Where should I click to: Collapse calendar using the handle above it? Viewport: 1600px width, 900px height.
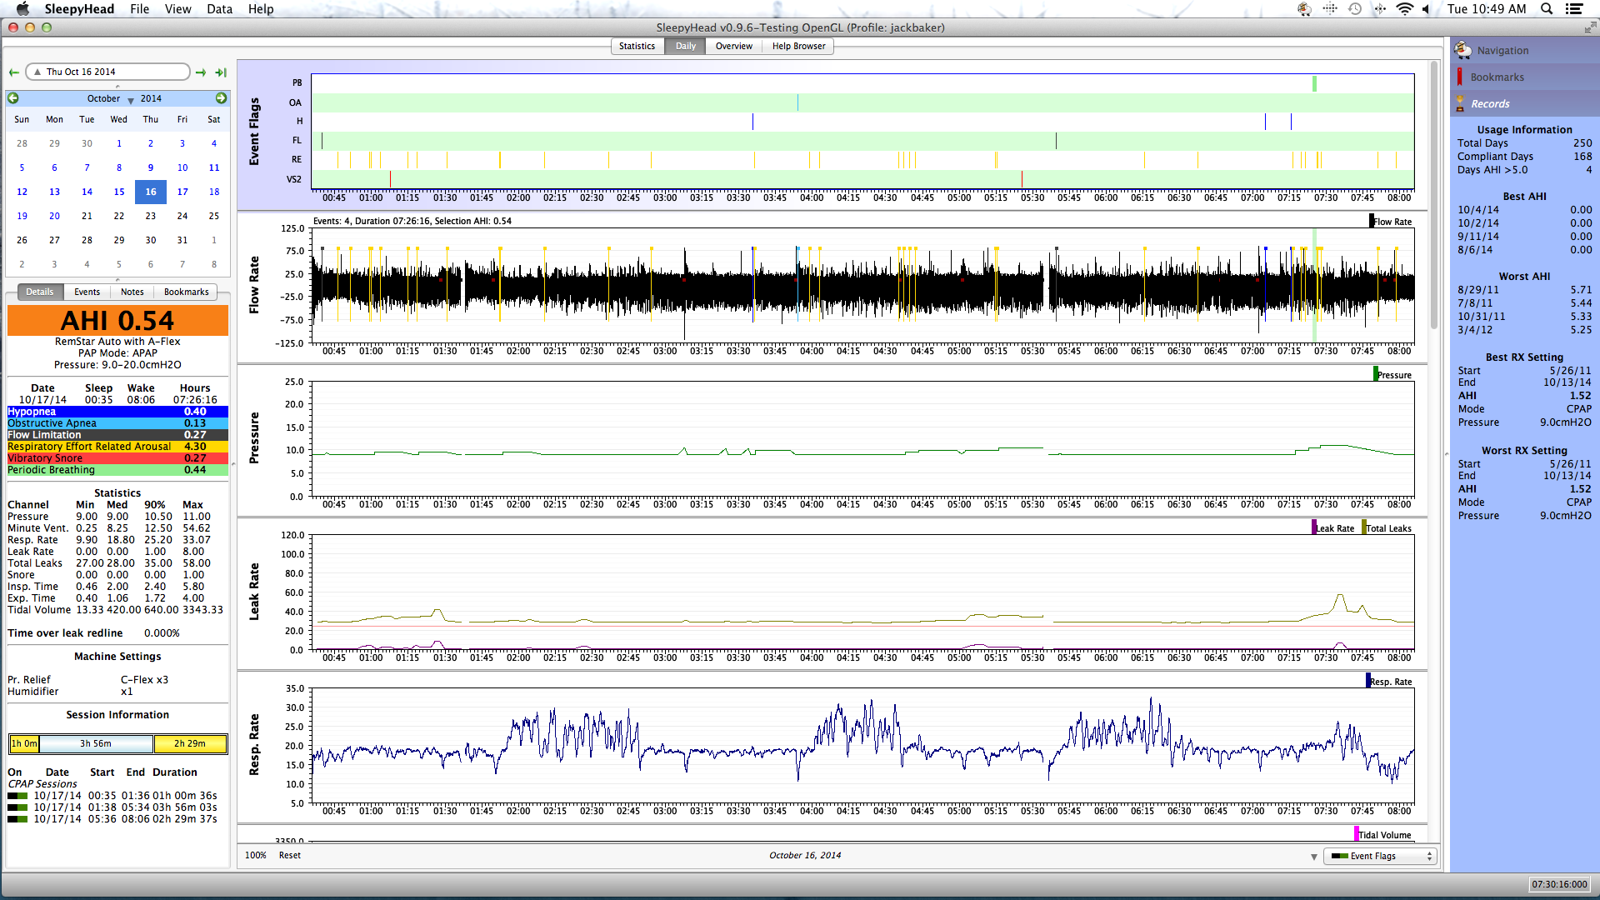click(x=117, y=87)
